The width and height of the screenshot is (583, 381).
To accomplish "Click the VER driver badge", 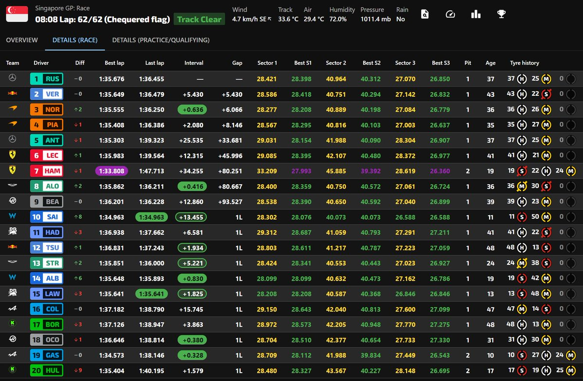I will tap(47, 94).
